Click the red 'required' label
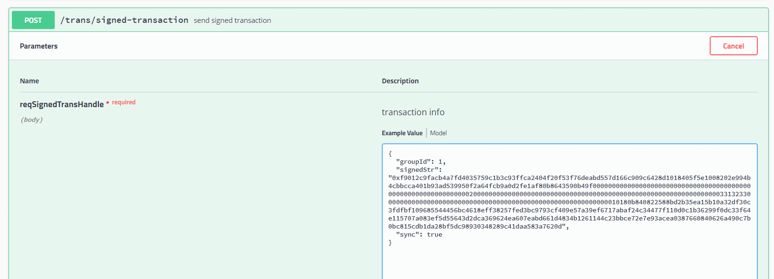Screen dimensions: 774x279 click(124, 102)
